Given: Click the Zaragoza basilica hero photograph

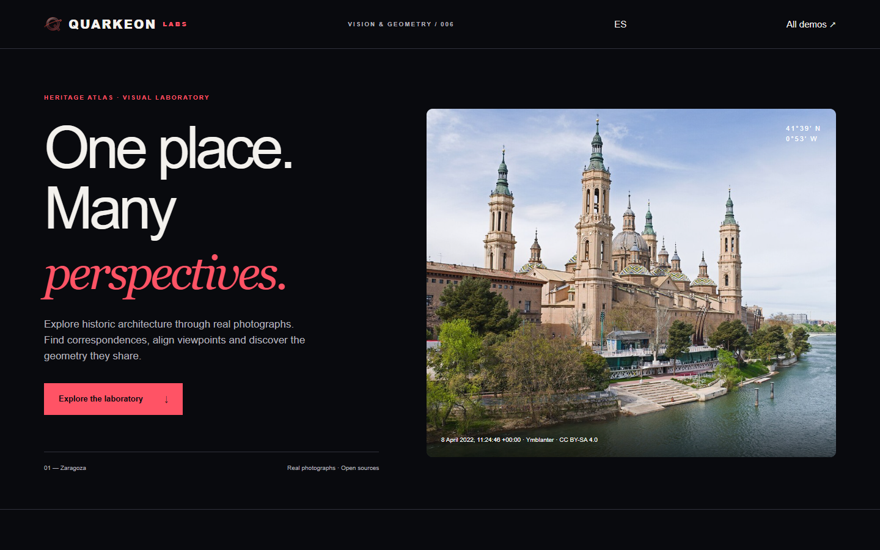Looking at the screenshot, I should 631,283.
